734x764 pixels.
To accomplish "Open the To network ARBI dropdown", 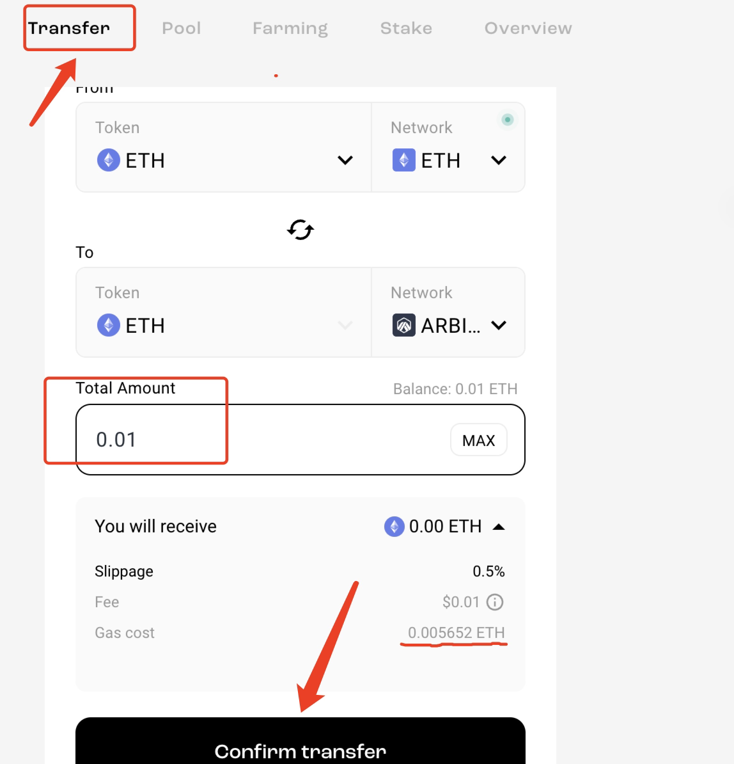I will click(x=499, y=325).
